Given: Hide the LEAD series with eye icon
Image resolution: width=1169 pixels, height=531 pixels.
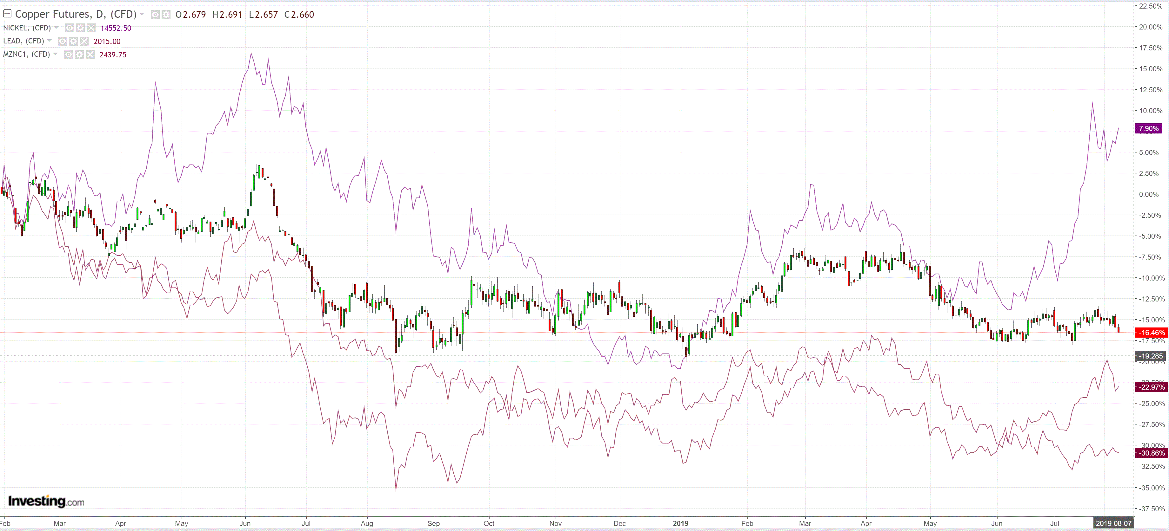Looking at the screenshot, I should point(63,41).
